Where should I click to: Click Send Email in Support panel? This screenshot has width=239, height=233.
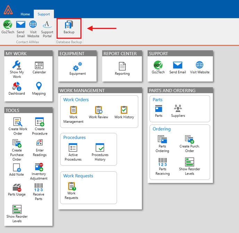pyautogui.click(x=178, y=67)
